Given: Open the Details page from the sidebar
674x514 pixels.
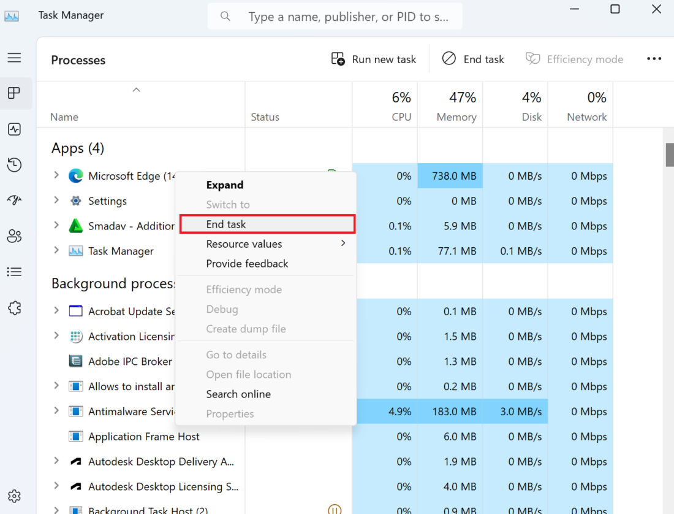Looking at the screenshot, I should [14, 272].
